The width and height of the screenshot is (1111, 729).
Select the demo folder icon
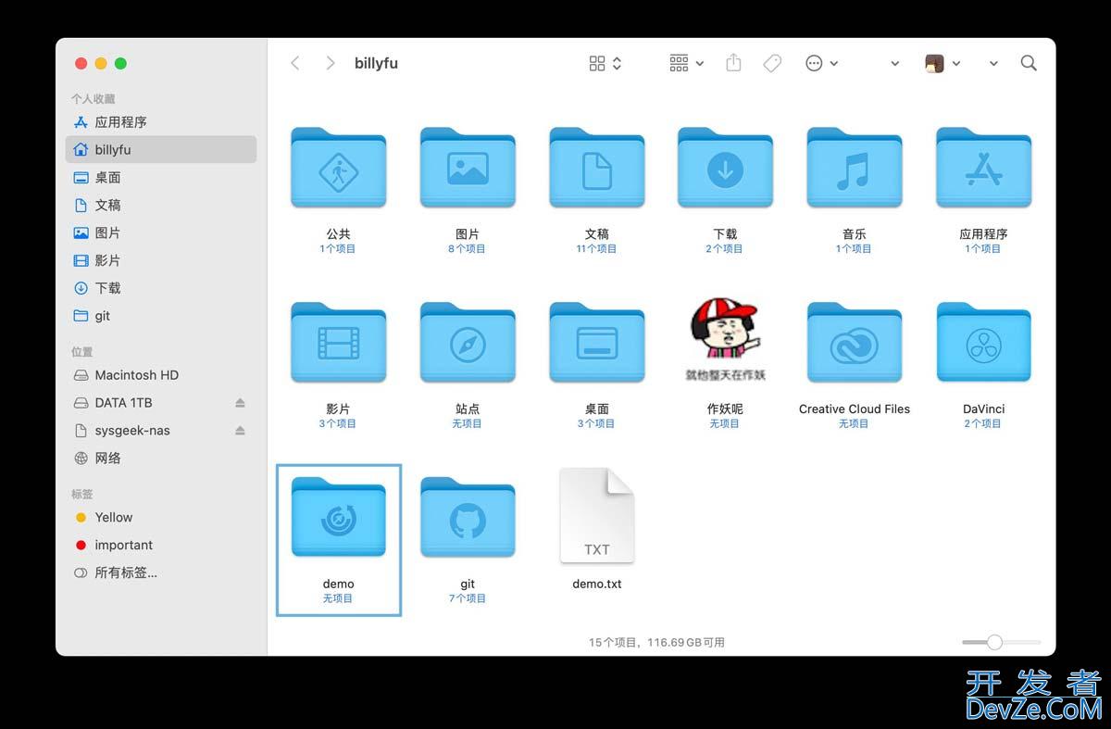click(x=338, y=518)
